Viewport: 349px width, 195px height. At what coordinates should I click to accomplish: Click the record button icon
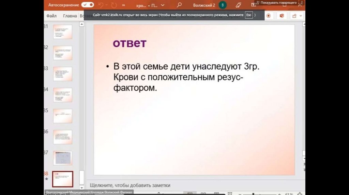click(269, 16)
